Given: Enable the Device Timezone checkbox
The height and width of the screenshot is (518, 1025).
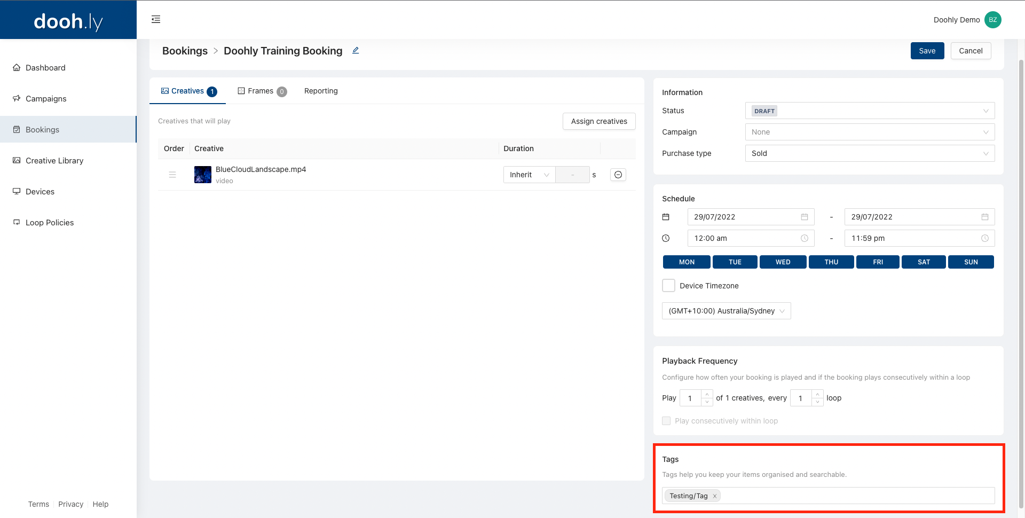Looking at the screenshot, I should coord(668,286).
